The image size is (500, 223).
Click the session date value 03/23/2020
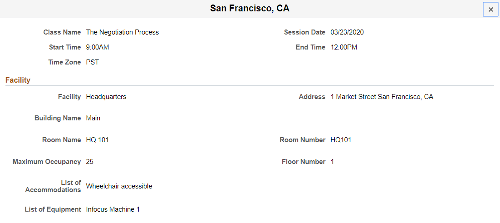[347, 32]
